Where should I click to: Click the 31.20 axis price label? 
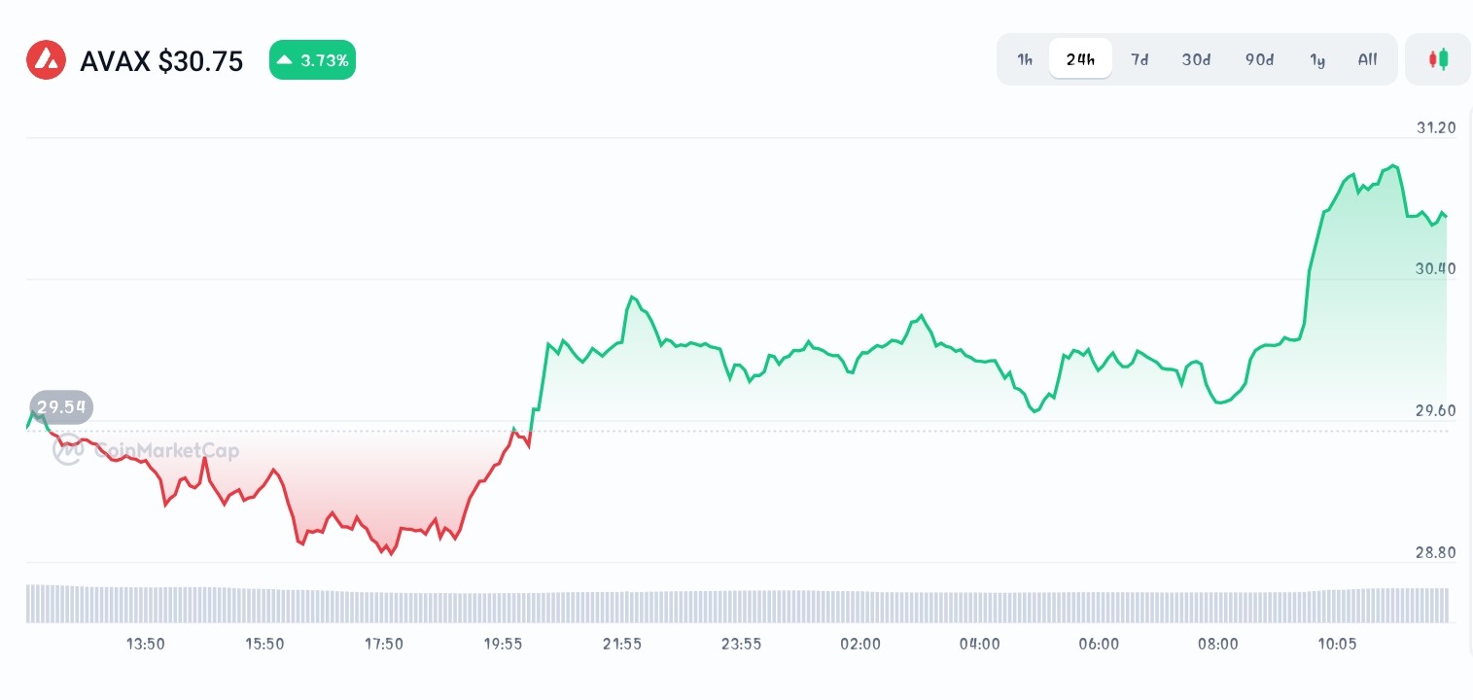pyautogui.click(x=1436, y=127)
